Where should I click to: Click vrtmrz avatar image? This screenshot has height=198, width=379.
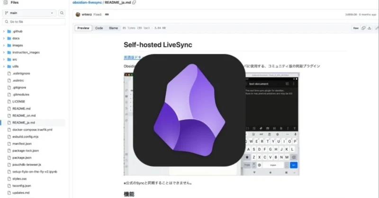coord(78,15)
